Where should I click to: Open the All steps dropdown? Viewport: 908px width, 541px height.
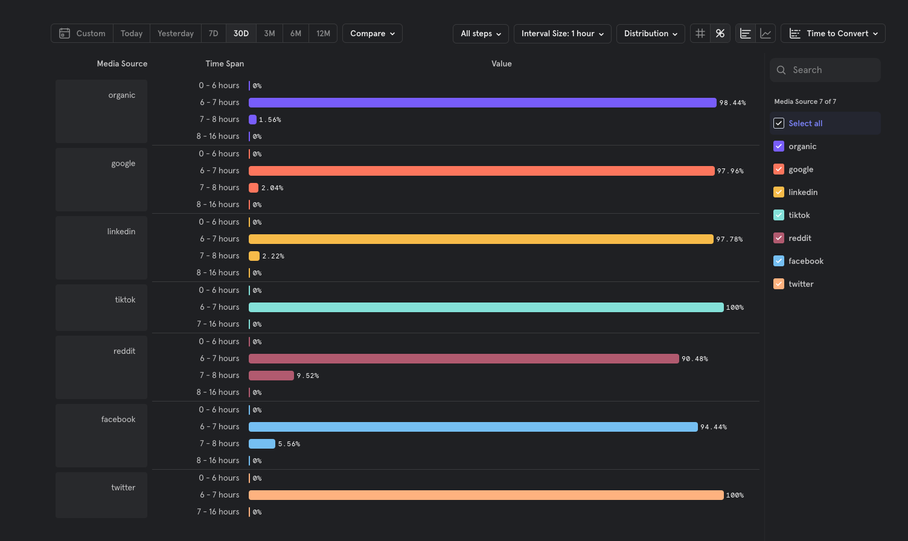pos(481,33)
